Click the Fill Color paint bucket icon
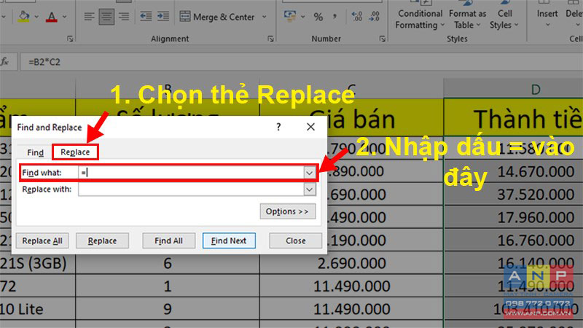 tap(24, 17)
